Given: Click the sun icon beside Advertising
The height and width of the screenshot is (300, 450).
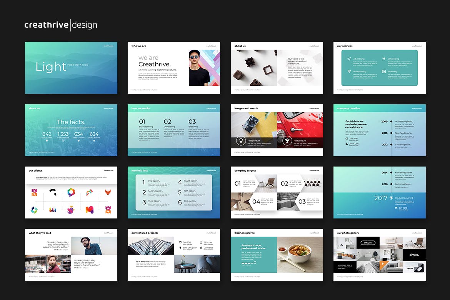Looking at the screenshot, I should click(x=349, y=59).
